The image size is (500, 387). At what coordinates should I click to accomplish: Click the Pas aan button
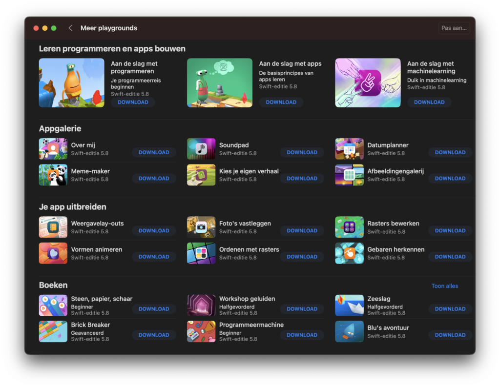454,28
